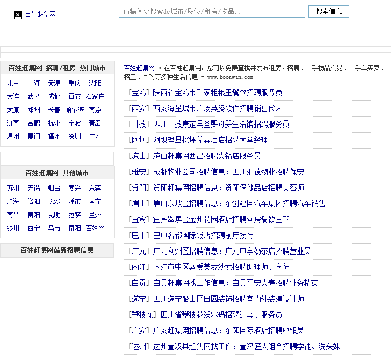
Task: Select 合肥 city link
Action: coord(33,123)
